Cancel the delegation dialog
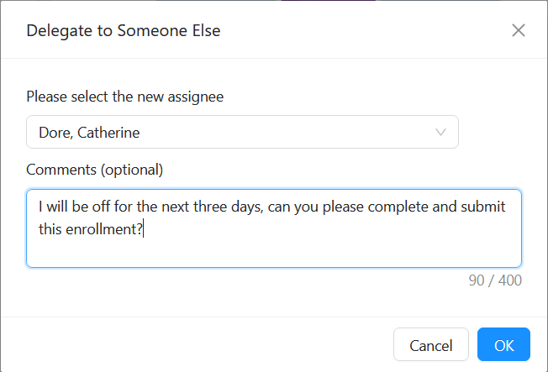 (x=431, y=345)
